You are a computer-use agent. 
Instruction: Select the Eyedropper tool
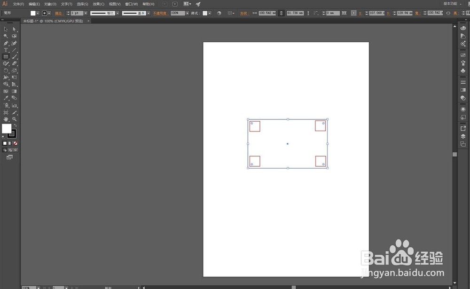[x=6, y=98]
